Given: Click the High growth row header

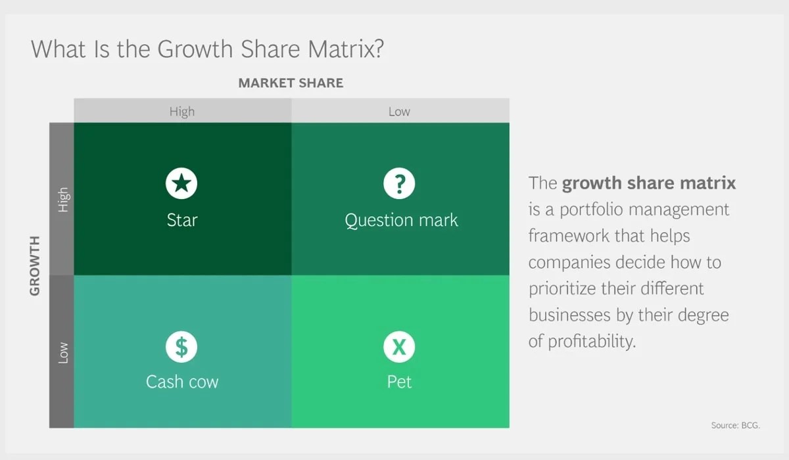Looking at the screenshot, I should (62, 199).
